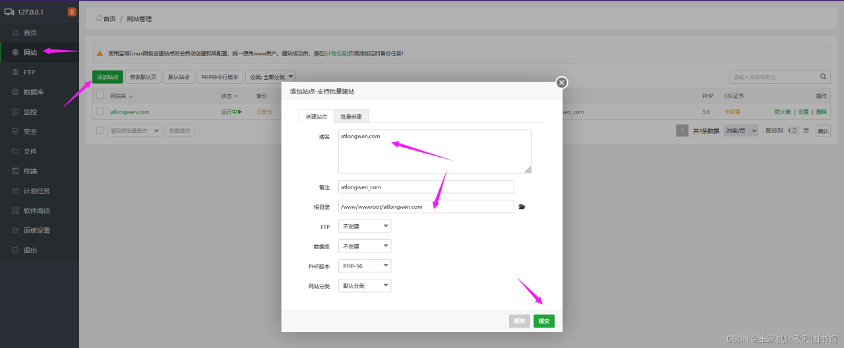This screenshot has height=348, width=844.
Task: Click the orange notification badge next to 127.0.0.1
Action: pos(72,12)
